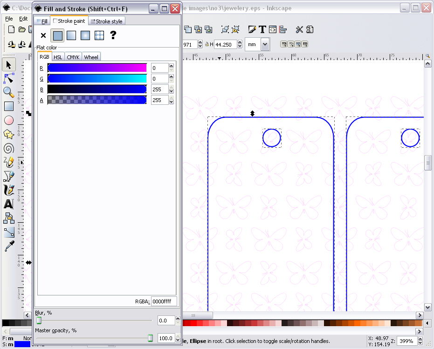Select the Calligraphy tool
This screenshot has height=349, width=434.
[x=9, y=191]
